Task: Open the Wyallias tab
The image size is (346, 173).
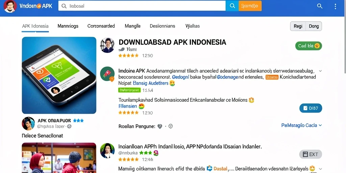Action: point(193,26)
